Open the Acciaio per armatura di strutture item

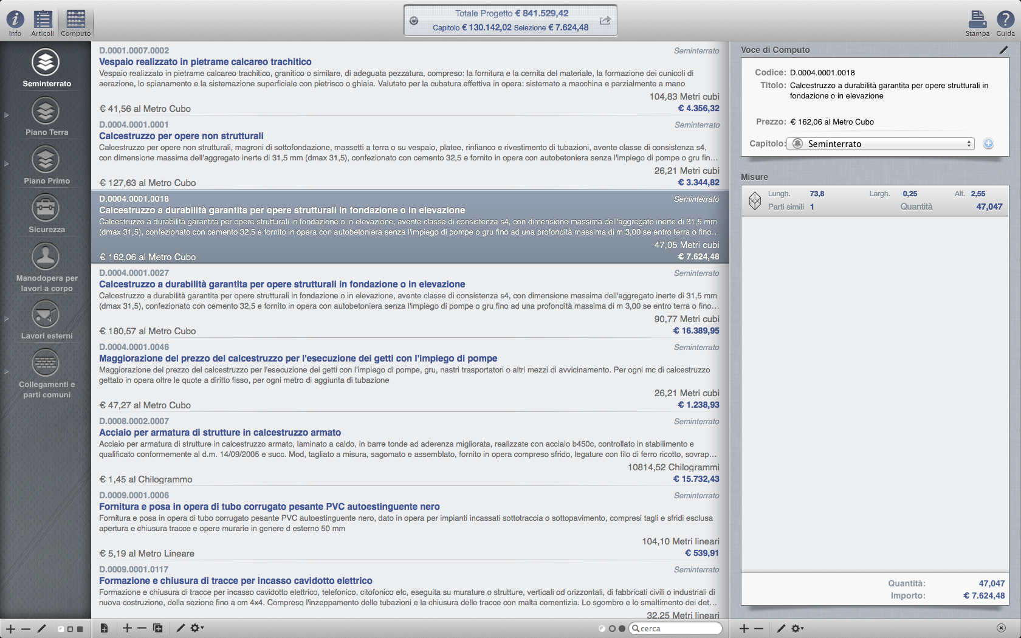coord(220,433)
